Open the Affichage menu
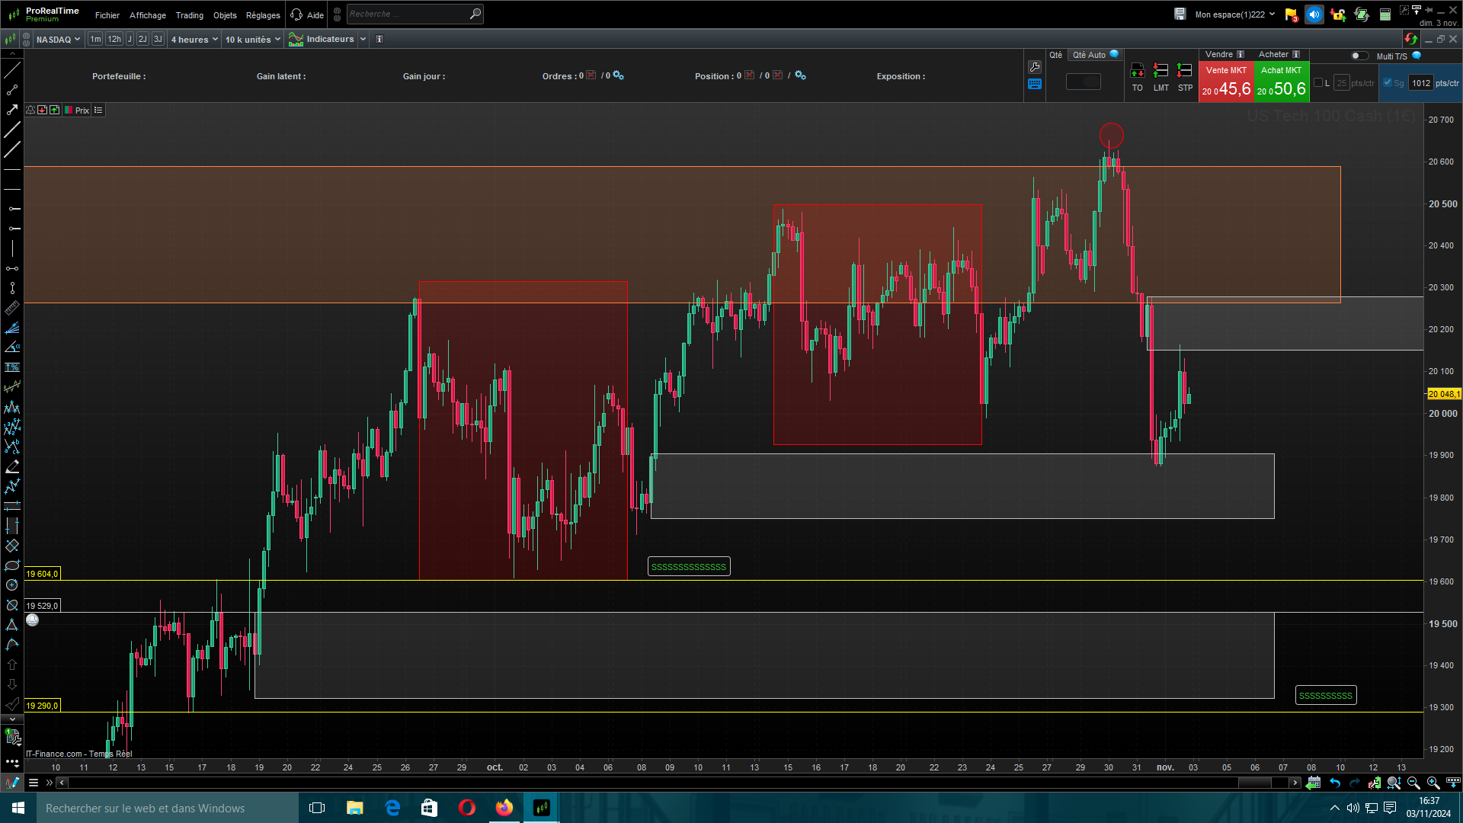This screenshot has width=1463, height=823. 147,15
